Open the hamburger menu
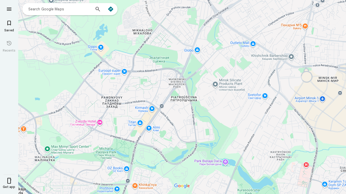The height and width of the screenshot is (194, 346). pos(9,9)
